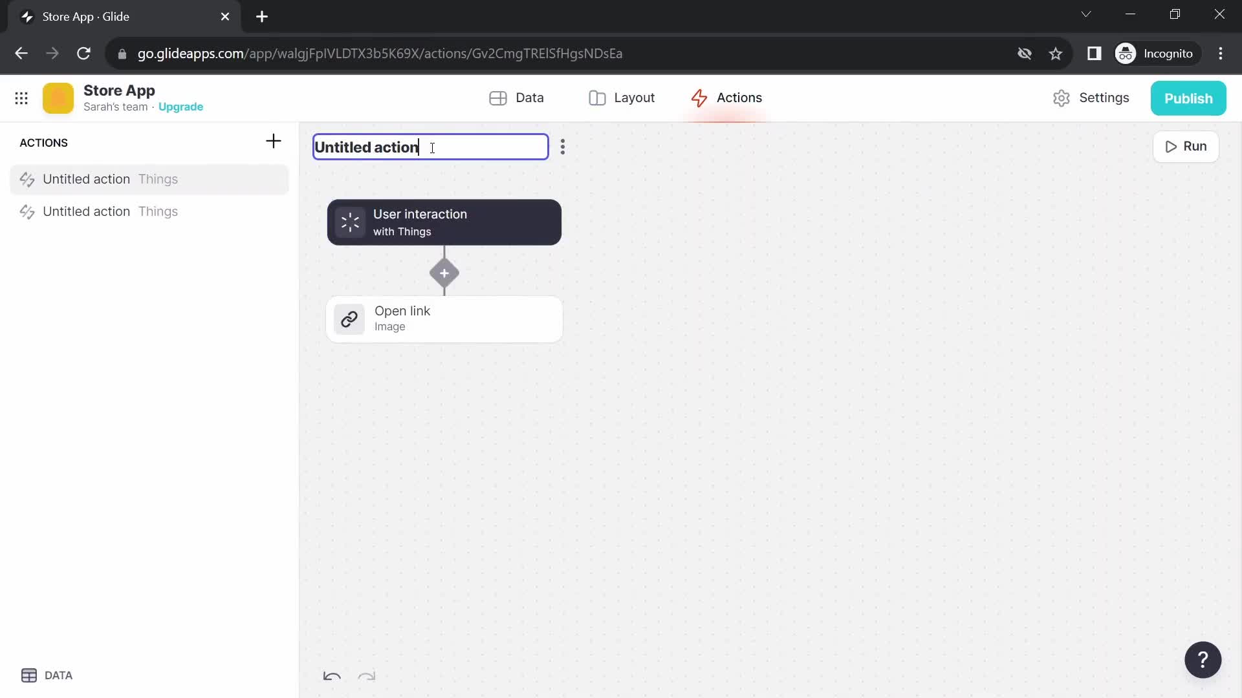Click the Settings gear icon

tap(1062, 97)
